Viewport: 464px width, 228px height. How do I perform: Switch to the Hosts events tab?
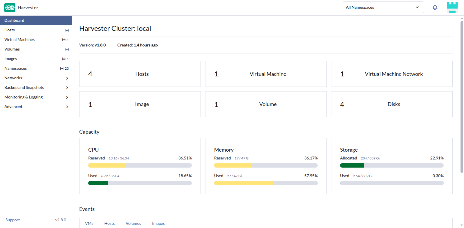click(x=109, y=223)
